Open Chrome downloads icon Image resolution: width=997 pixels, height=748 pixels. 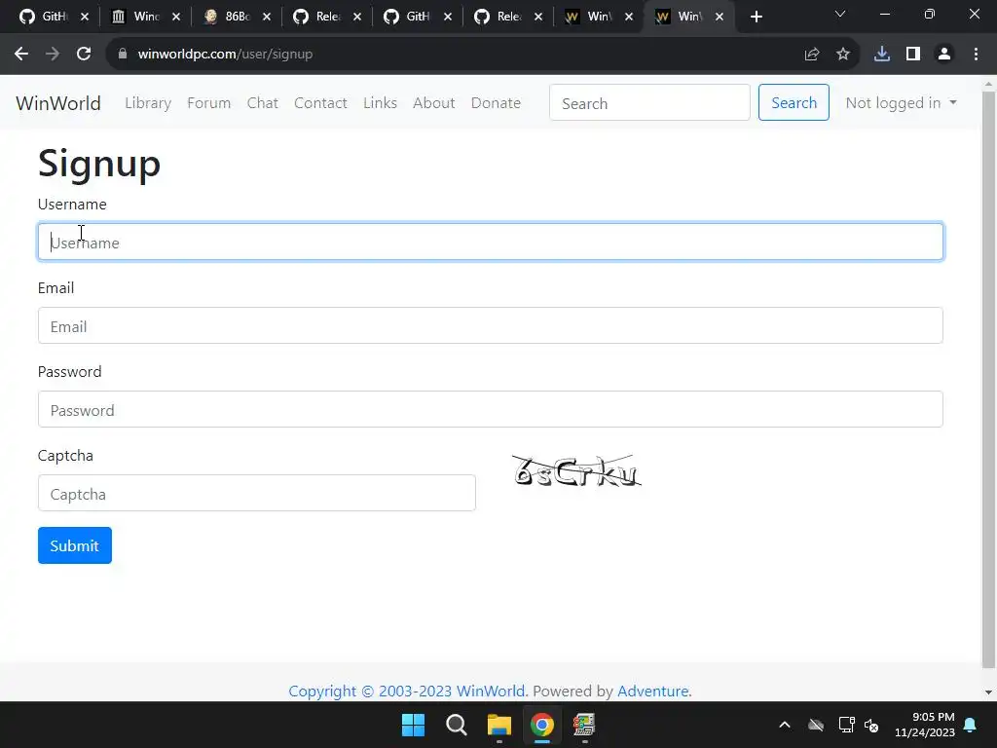(882, 55)
